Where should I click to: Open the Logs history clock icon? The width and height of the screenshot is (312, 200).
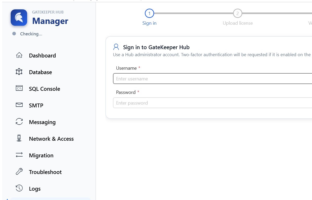[x=19, y=188]
